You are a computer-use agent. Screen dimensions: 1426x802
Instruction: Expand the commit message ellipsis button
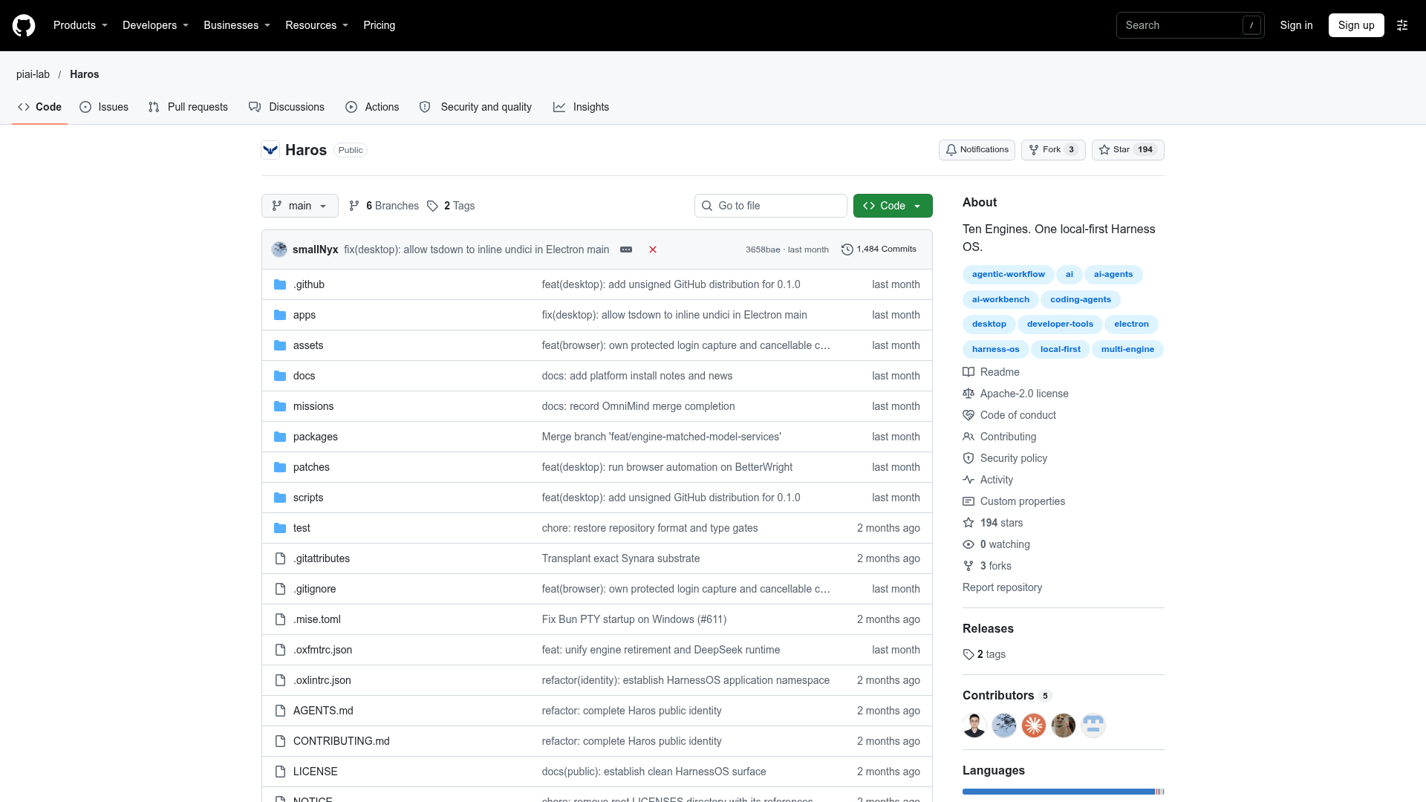coord(626,250)
